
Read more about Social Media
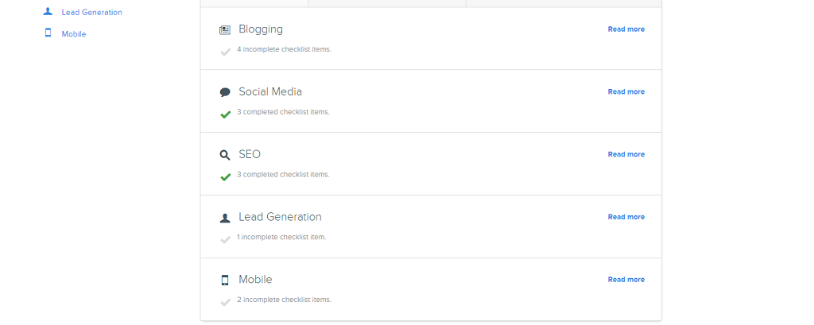626,91
